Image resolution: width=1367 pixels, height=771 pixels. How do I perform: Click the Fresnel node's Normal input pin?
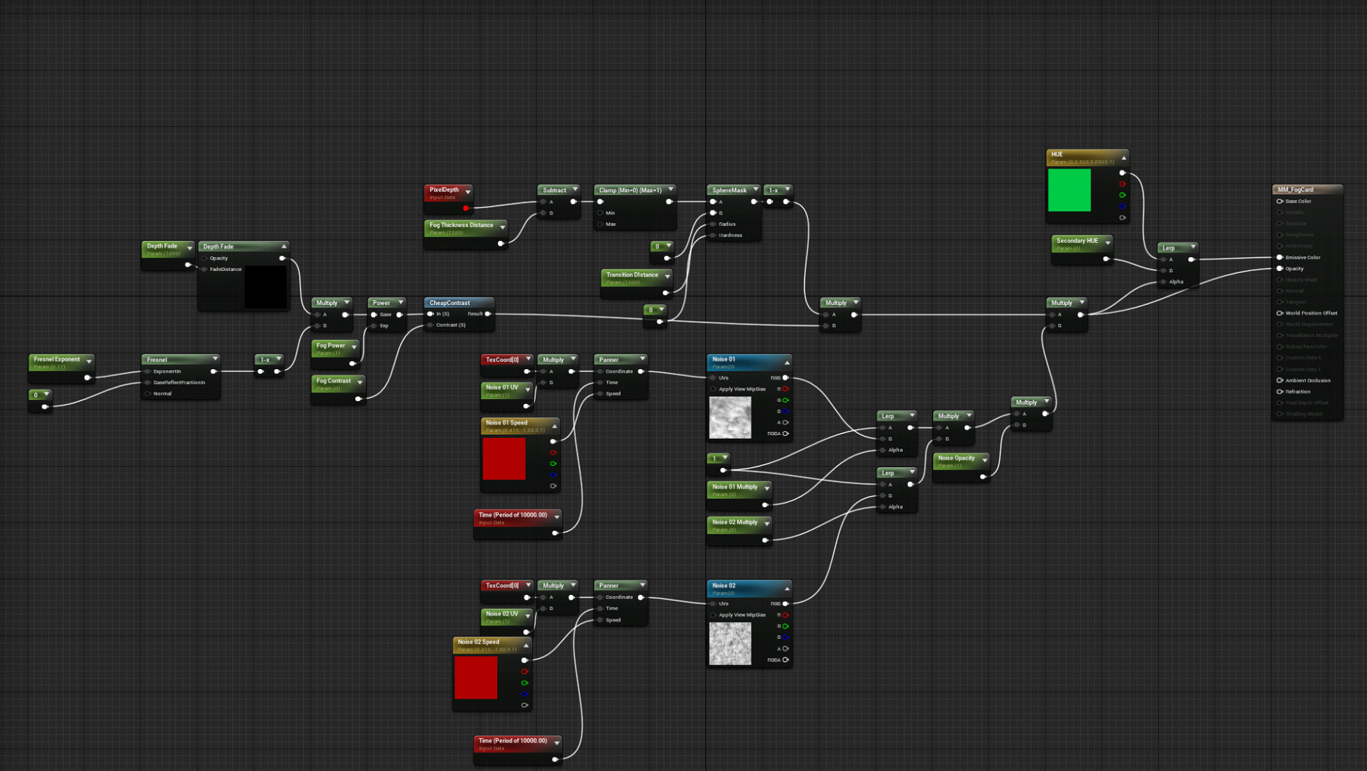pos(148,394)
